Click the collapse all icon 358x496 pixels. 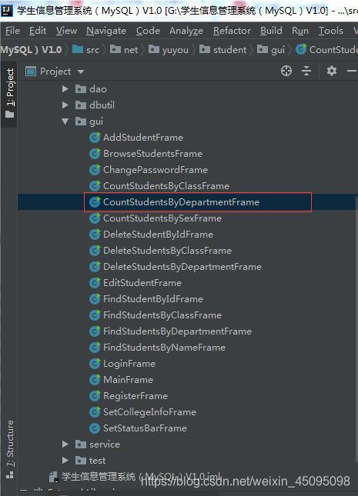coord(306,72)
